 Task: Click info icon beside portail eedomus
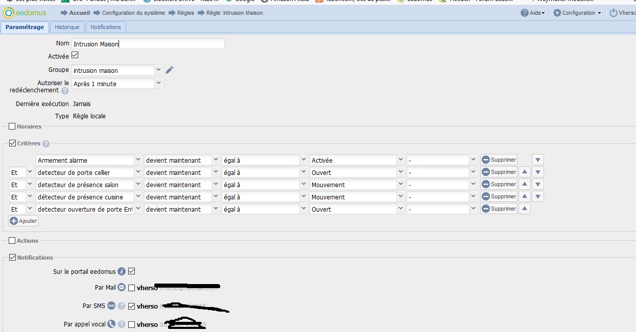(122, 271)
